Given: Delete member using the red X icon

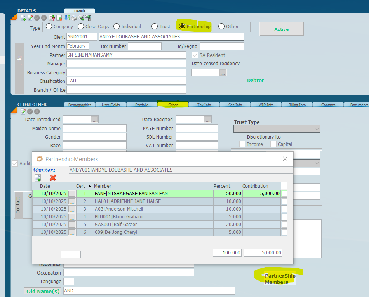Looking at the screenshot, I should pyautogui.click(x=53, y=178).
